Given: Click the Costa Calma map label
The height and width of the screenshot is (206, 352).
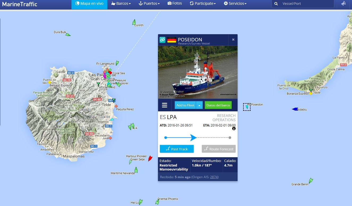Looking at the screenshot, I should click(x=336, y=69).
